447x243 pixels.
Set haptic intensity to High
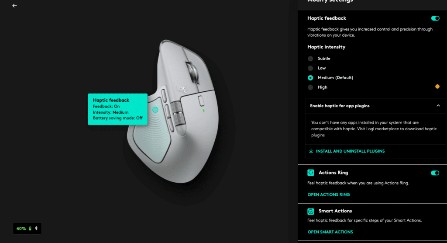310,87
